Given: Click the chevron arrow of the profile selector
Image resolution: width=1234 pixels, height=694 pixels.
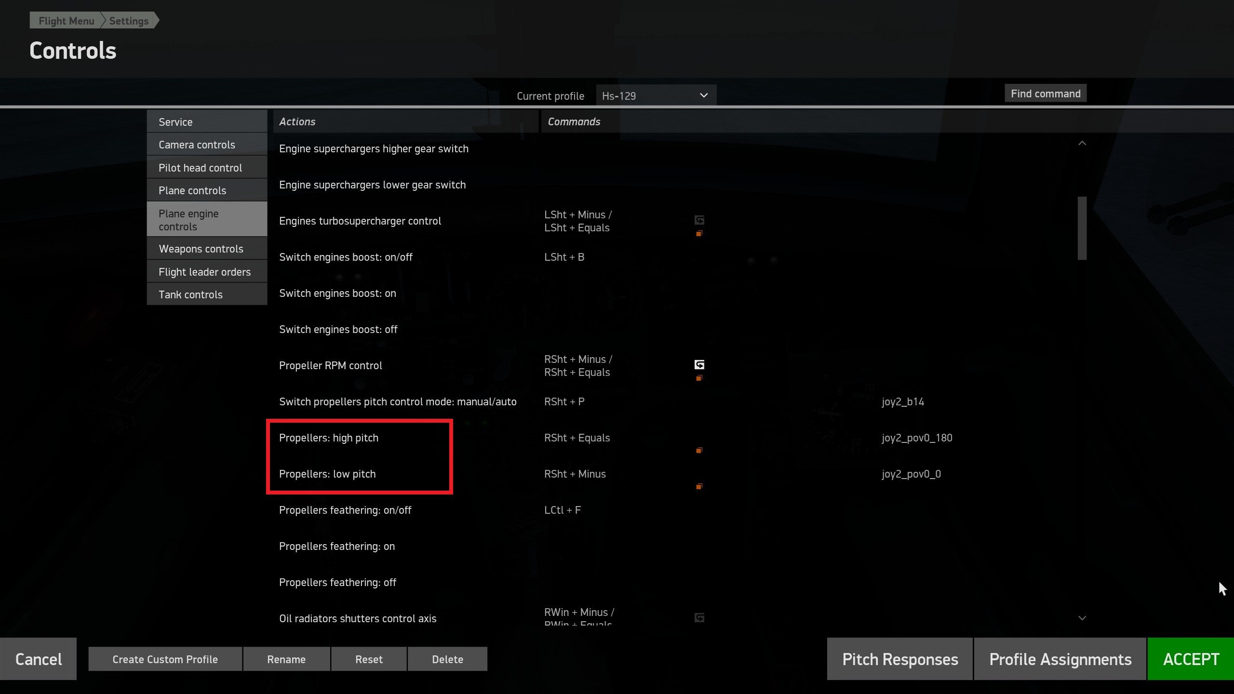Looking at the screenshot, I should click(x=703, y=95).
